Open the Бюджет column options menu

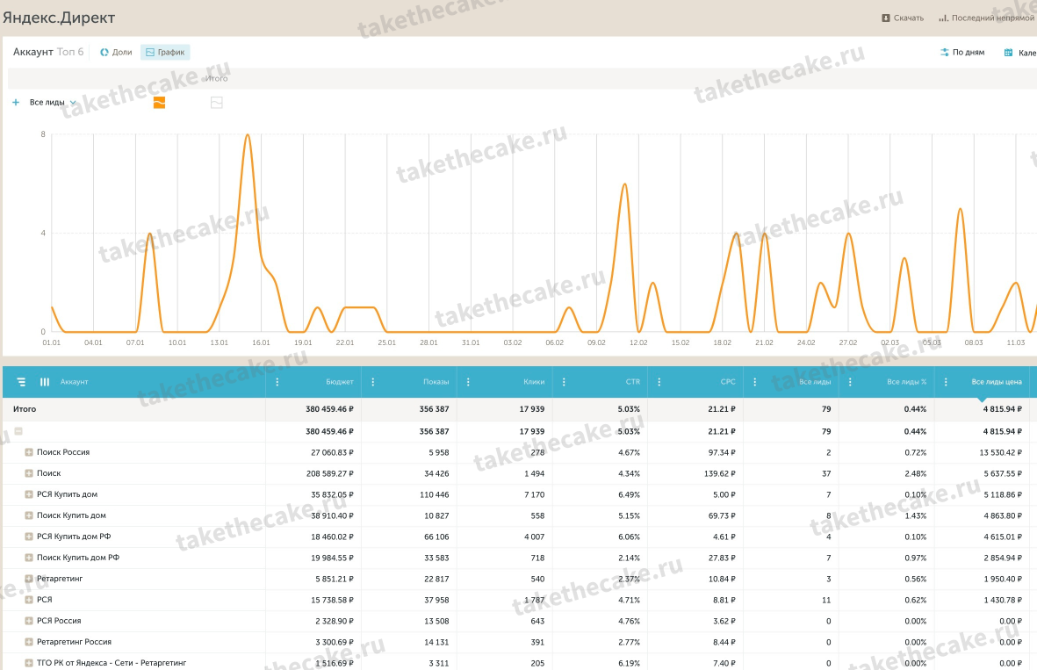point(277,382)
